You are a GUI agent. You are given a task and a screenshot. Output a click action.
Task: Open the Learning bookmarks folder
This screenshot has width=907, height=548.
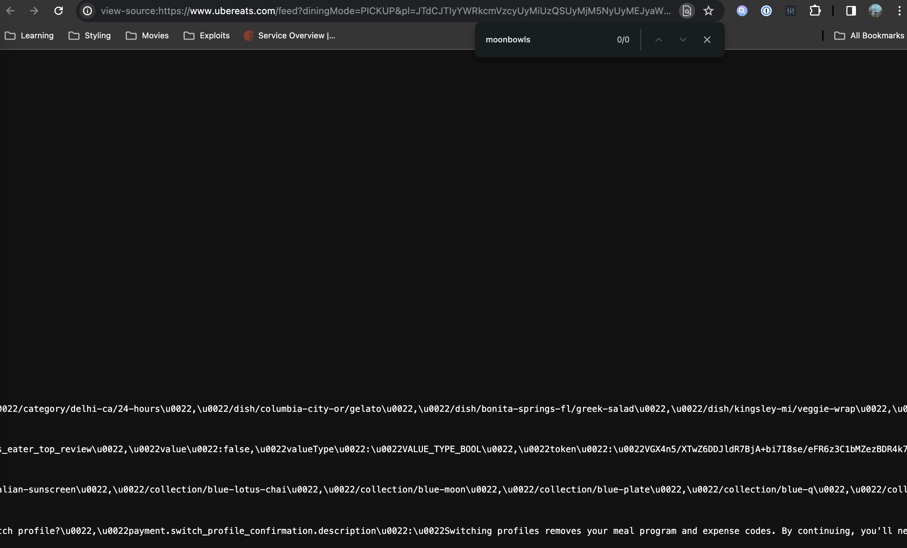(x=29, y=36)
